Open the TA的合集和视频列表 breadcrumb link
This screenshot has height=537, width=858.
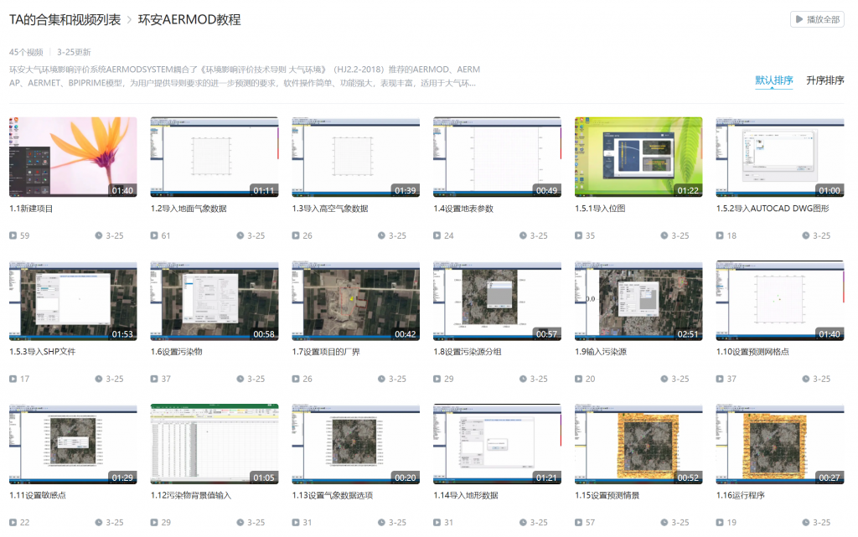[x=65, y=19]
